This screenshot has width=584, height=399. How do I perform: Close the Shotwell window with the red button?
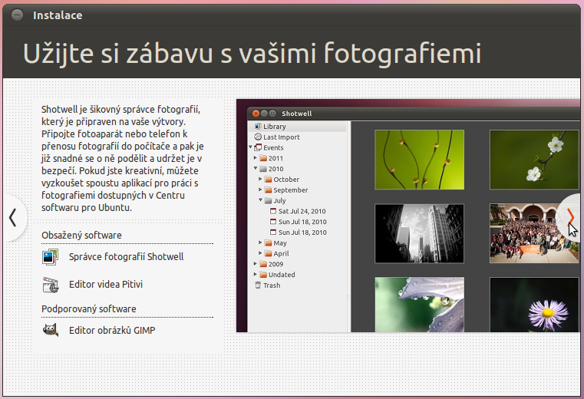(256, 114)
